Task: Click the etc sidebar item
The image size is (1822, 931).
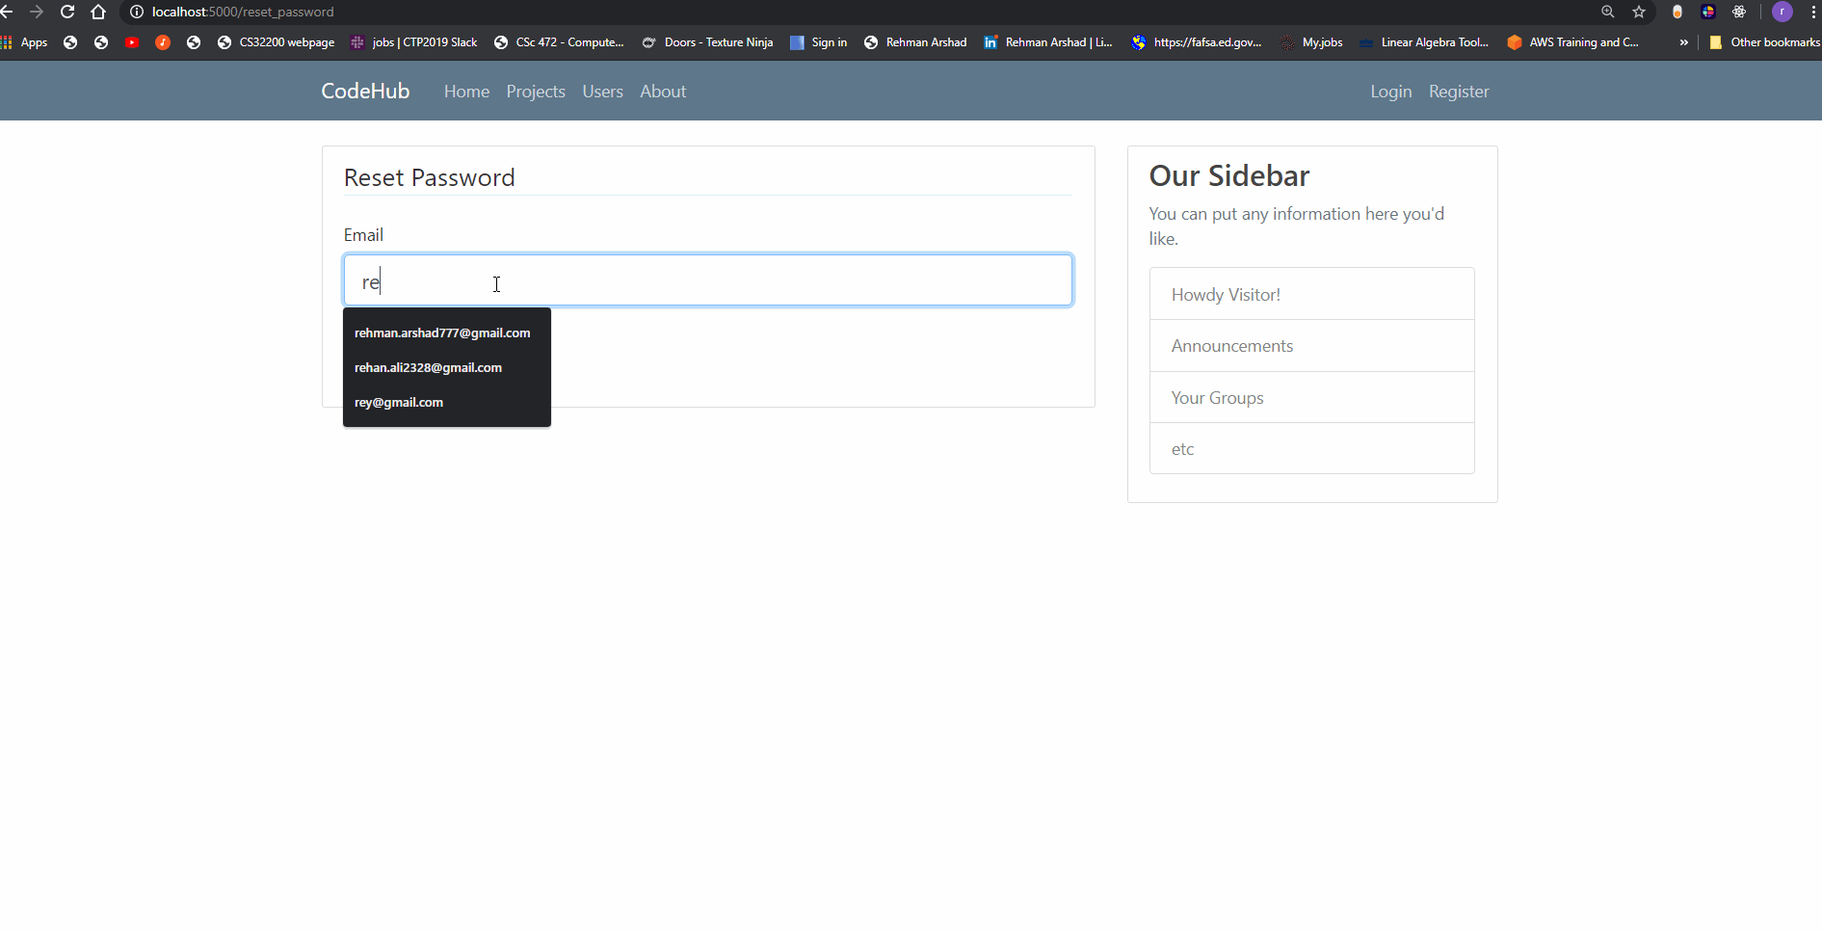Action: pos(1311,448)
